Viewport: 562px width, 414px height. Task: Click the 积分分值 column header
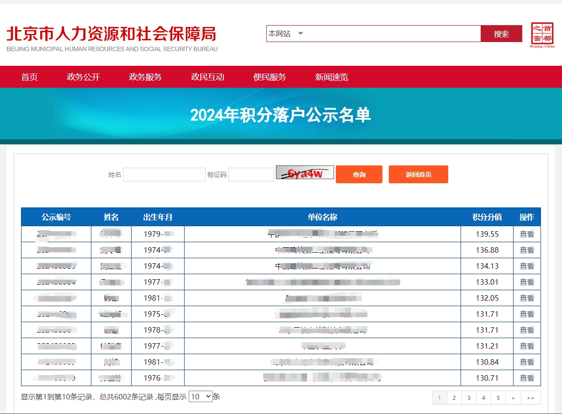487,217
